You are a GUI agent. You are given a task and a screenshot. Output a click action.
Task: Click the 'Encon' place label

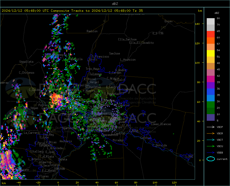point(168,21)
